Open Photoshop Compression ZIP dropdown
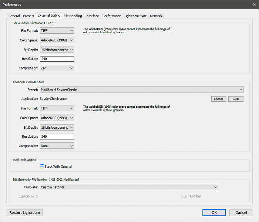Image resolution: width=259 pixels, height=222 pixels. click(x=57, y=68)
